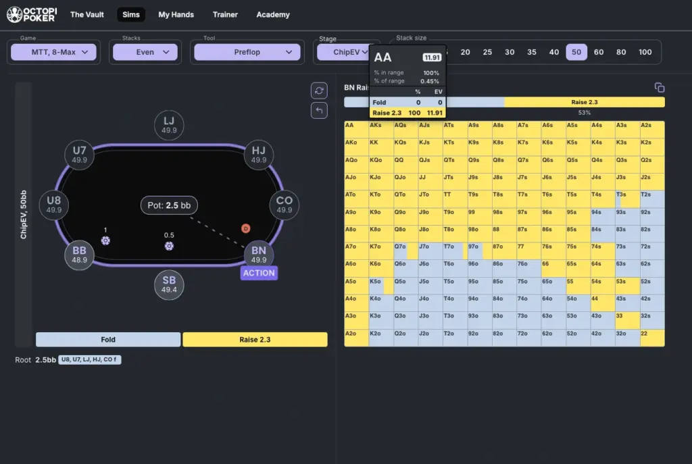Select the Q7o hand cell
Image resolution: width=692 pixels, height=464 pixels.
coord(405,251)
